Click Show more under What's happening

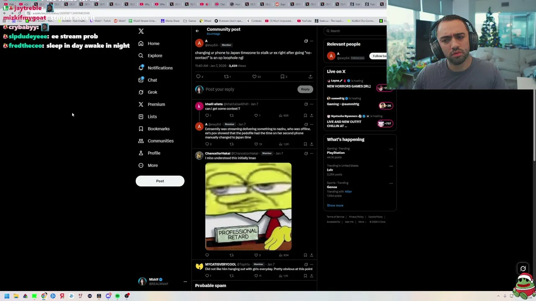coord(335,205)
